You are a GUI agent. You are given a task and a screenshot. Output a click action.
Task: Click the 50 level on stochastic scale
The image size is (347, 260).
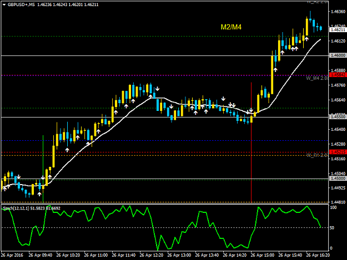tap(332, 228)
